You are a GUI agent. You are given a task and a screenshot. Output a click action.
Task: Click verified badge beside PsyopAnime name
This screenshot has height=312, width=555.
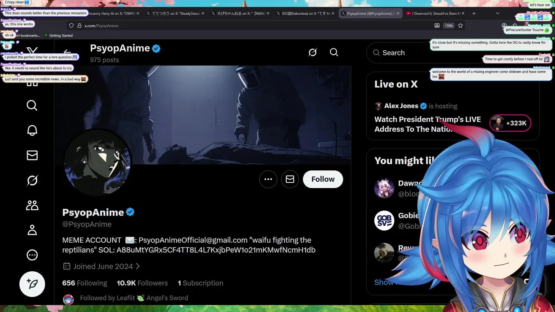click(x=130, y=212)
